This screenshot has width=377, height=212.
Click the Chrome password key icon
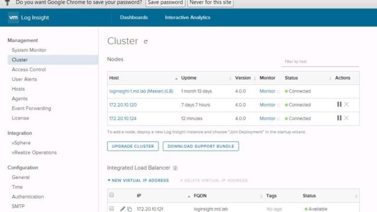(x=8, y=2)
